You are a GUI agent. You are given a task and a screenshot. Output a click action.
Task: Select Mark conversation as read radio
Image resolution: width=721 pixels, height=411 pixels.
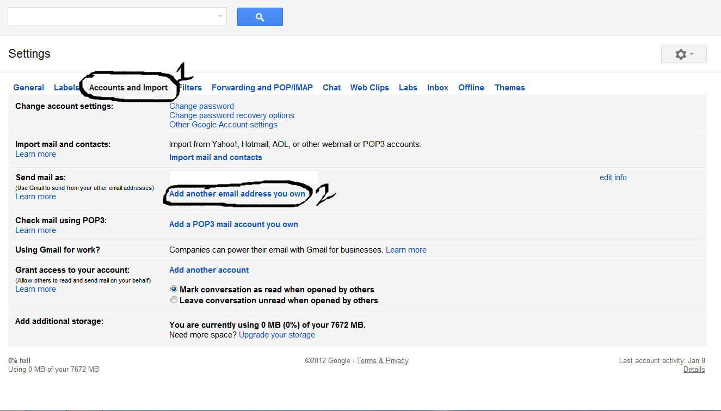[x=174, y=289]
